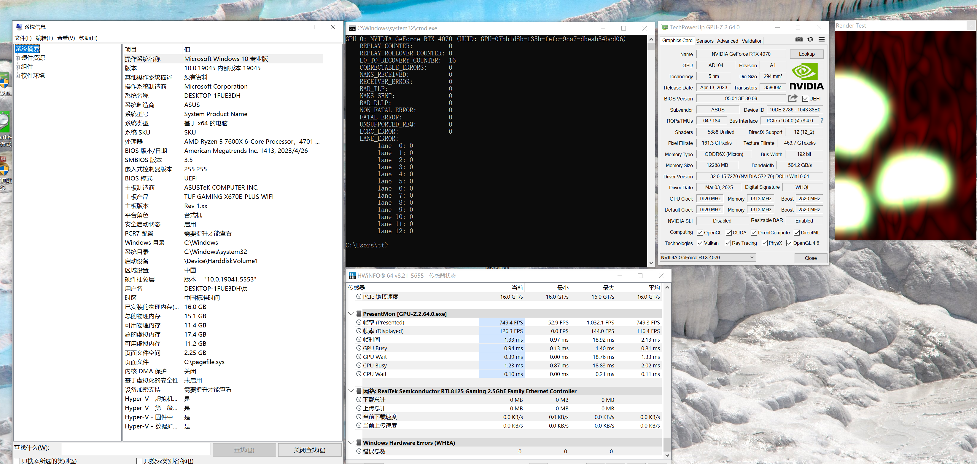977x464 pixels.
Task: Open the GPU-Z hamburger menu
Action: coord(822,39)
